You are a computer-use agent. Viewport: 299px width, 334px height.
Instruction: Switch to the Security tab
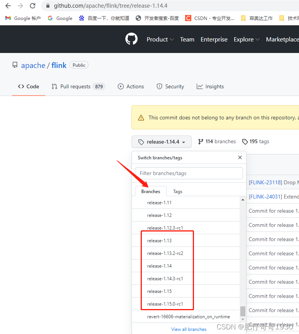(x=170, y=86)
